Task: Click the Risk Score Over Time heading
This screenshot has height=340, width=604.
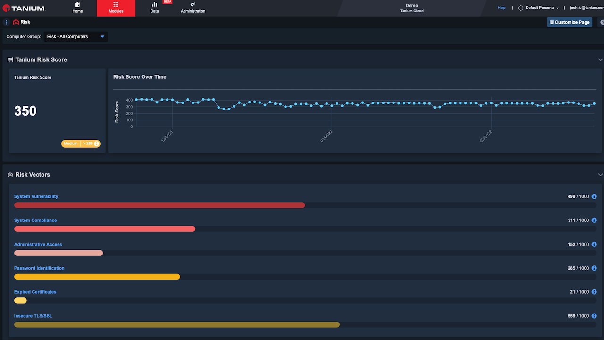Action: 140,77
